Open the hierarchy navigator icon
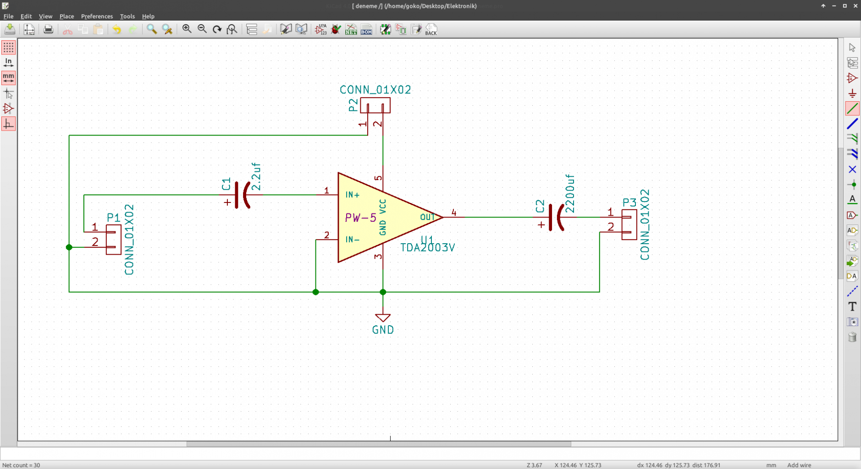This screenshot has width=861, height=469. 252,29
